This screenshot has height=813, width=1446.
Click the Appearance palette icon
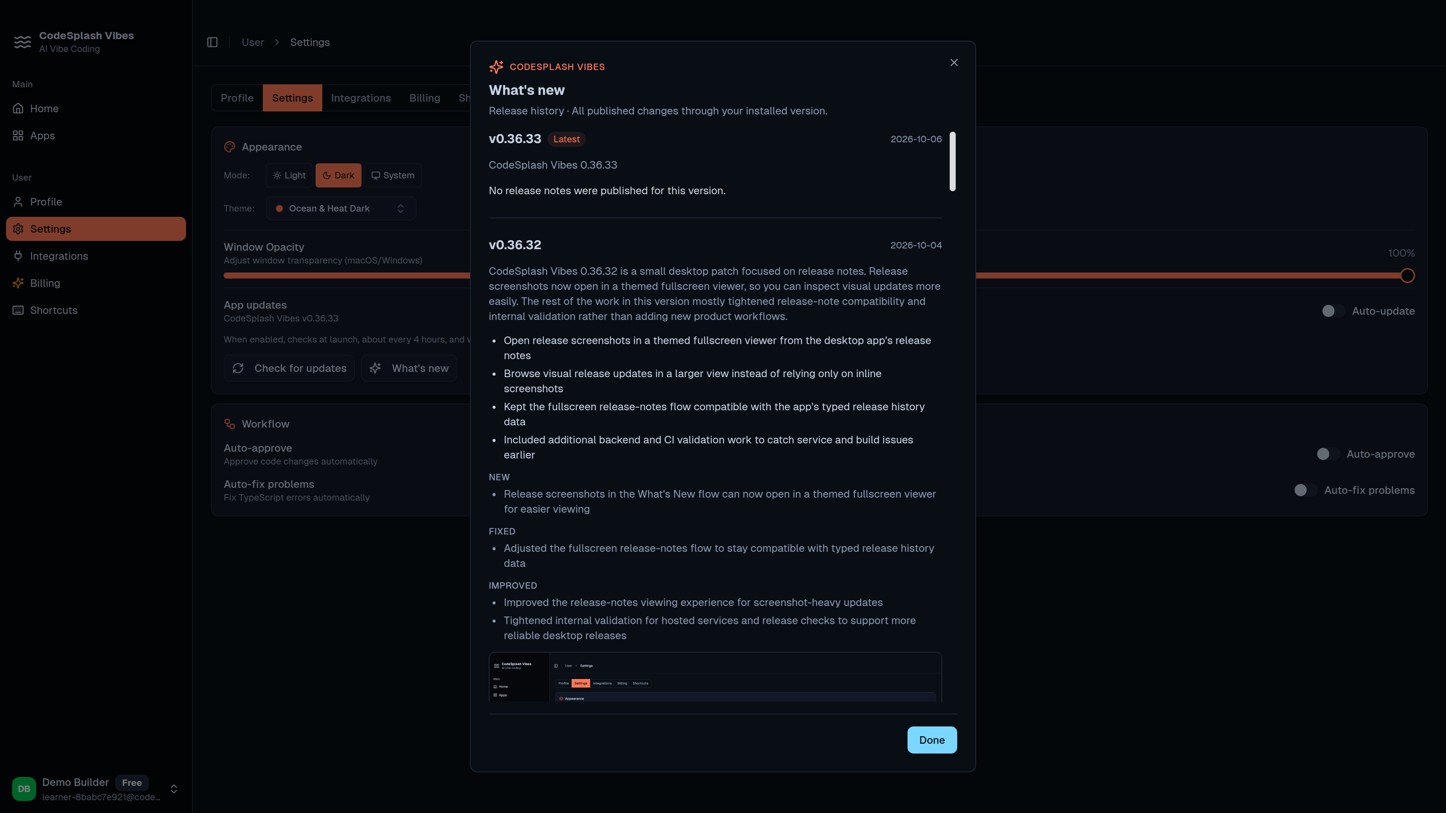pyautogui.click(x=230, y=147)
